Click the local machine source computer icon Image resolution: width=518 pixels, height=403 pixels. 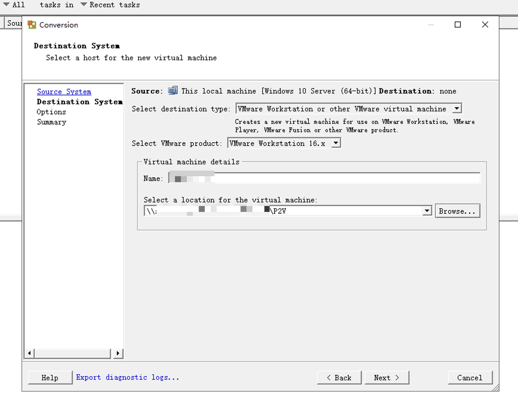pyautogui.click(x=173, y=91)
